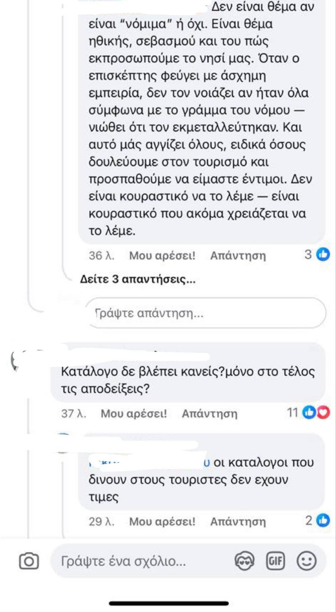Open the GIF picker

coord(275,561)
